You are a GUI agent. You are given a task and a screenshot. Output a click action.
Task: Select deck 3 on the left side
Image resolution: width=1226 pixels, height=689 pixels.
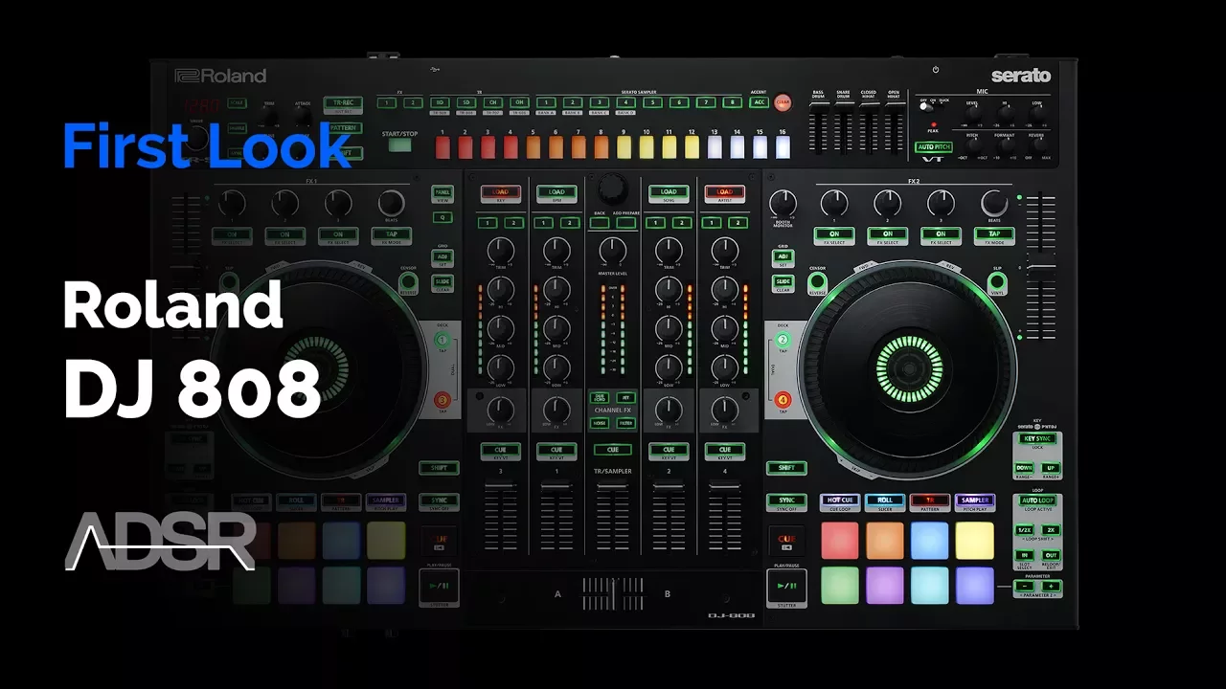pyautogui.click(x=443, y=400)
